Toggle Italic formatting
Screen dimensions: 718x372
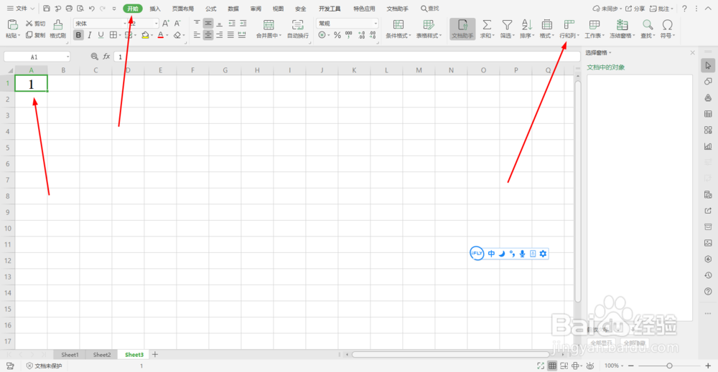click(90, 35)
